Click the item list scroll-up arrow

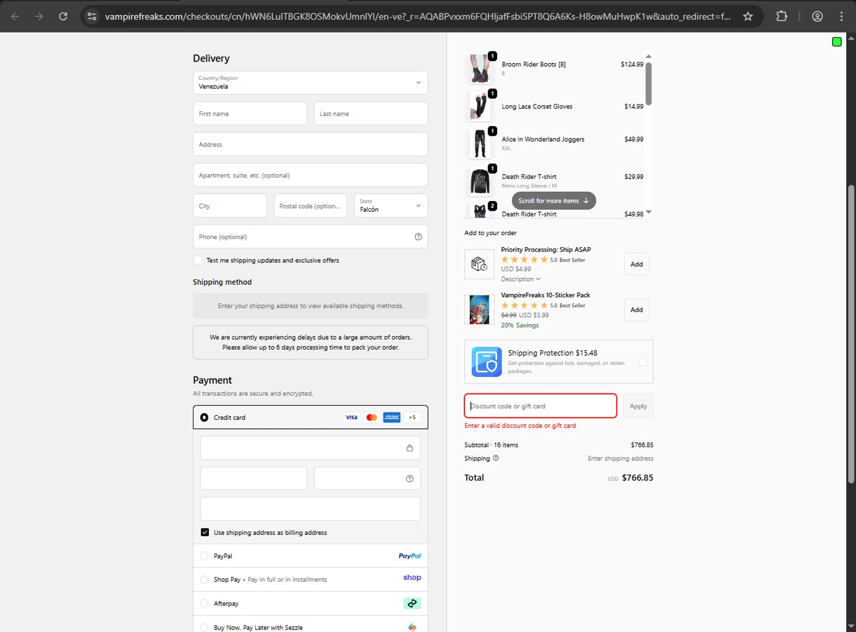pyautogui.click(x=648, y=57)
